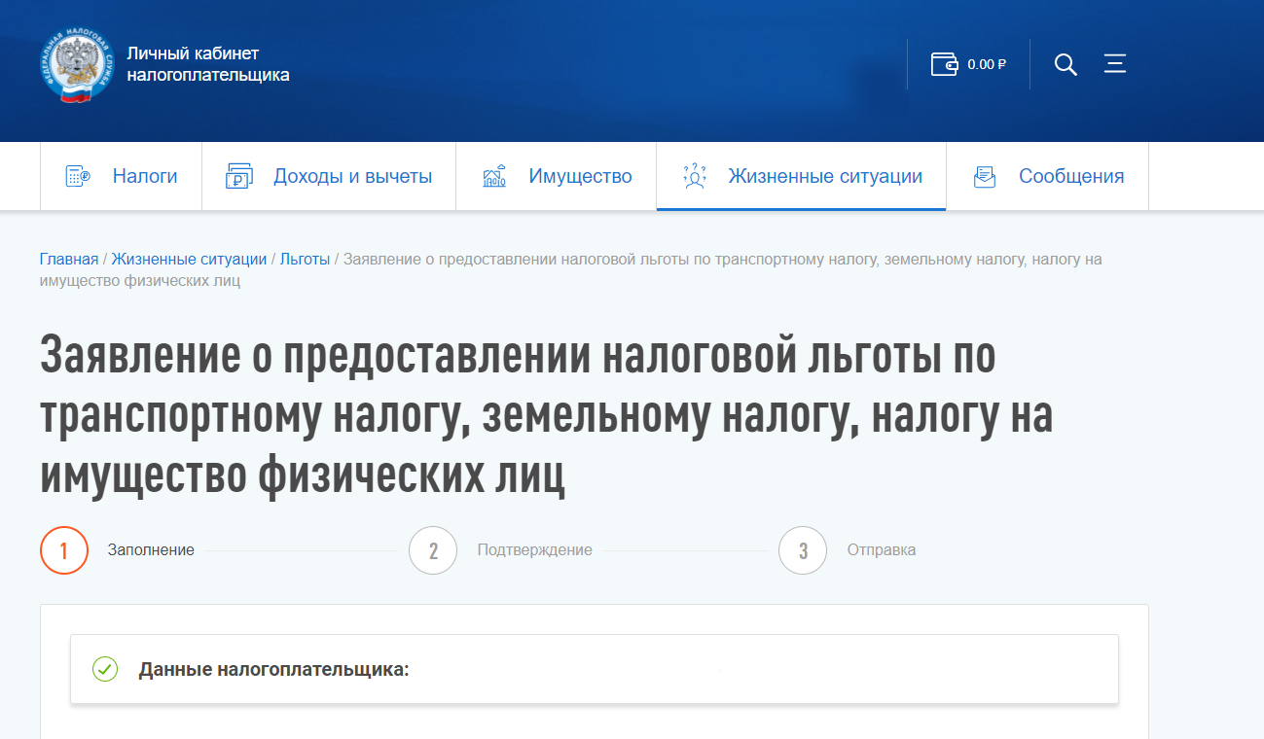1264x739 pixels.
Task: Select step 3 circle Отправка
Action: [x=803, y=550]
